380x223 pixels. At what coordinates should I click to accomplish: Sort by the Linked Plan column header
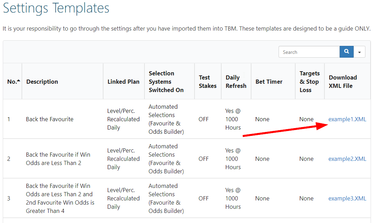click(124, 81)
